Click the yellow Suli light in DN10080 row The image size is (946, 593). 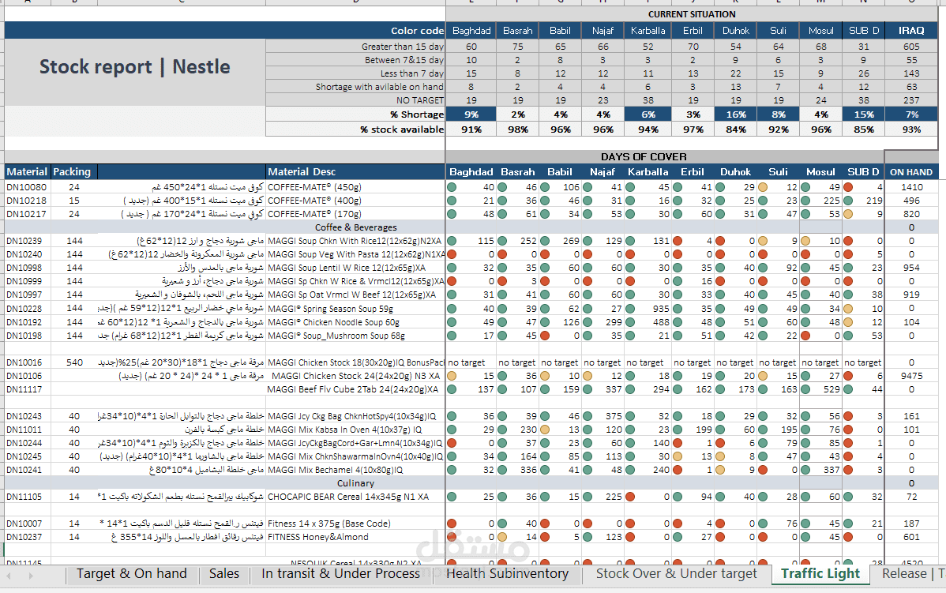(763, 188)
